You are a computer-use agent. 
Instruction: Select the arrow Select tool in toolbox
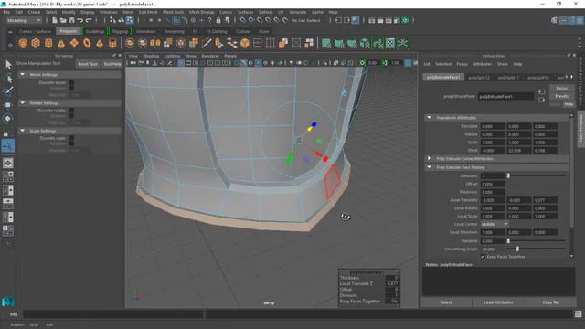click(x=8, y=65)
